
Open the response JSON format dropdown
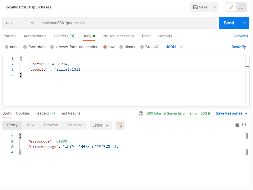click(x=101, y=125)
